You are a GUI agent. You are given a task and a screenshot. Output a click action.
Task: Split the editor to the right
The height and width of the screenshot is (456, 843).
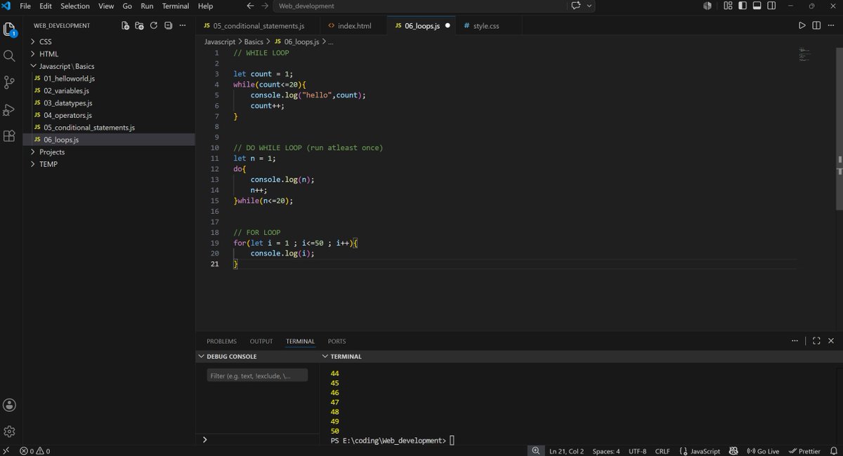[x=816, y=25]
